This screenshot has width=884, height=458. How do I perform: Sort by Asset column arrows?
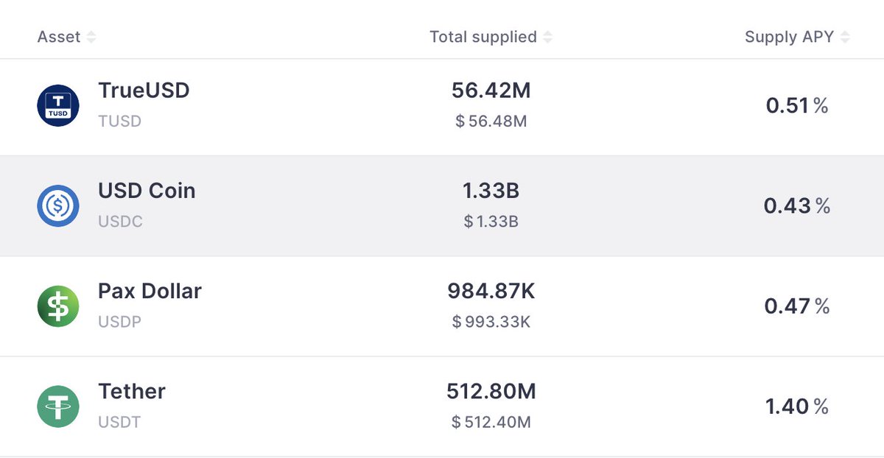91,37
